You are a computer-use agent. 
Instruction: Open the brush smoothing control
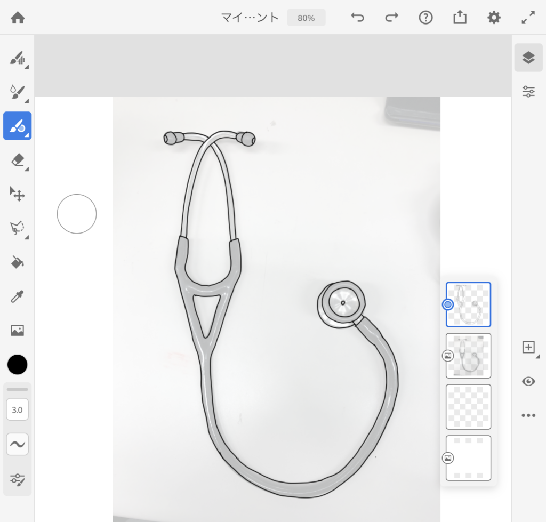click(x=18, y=444)
